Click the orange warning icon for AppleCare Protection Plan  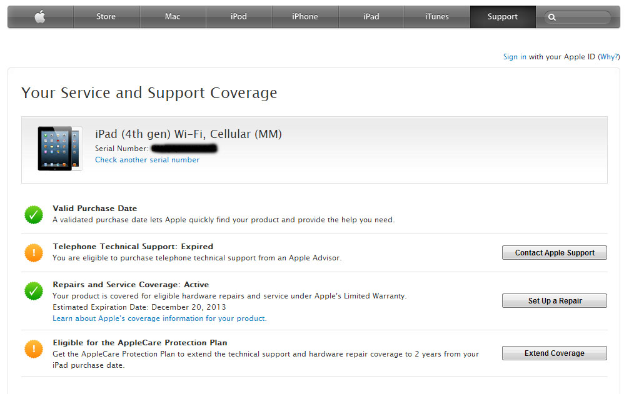[x=34, y=349]
